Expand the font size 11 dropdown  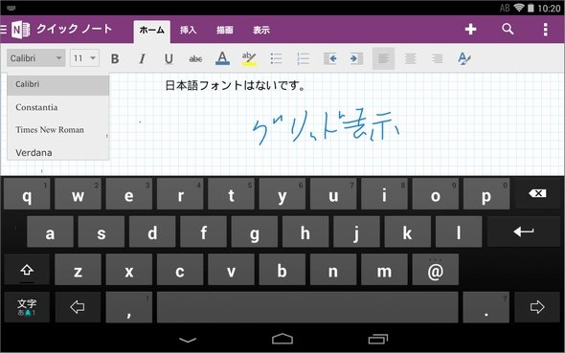(x=84, y=58)
